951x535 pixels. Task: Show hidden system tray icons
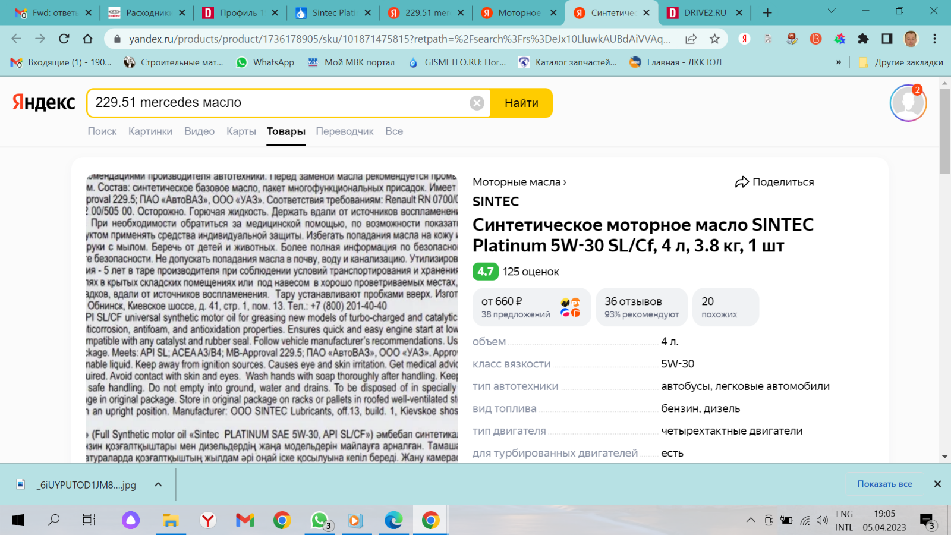pyautogui.click(x=751, y=520)
